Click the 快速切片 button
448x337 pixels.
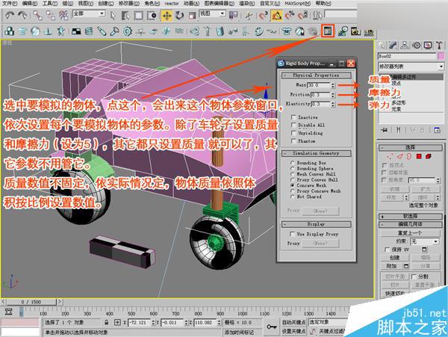point(395,294)
